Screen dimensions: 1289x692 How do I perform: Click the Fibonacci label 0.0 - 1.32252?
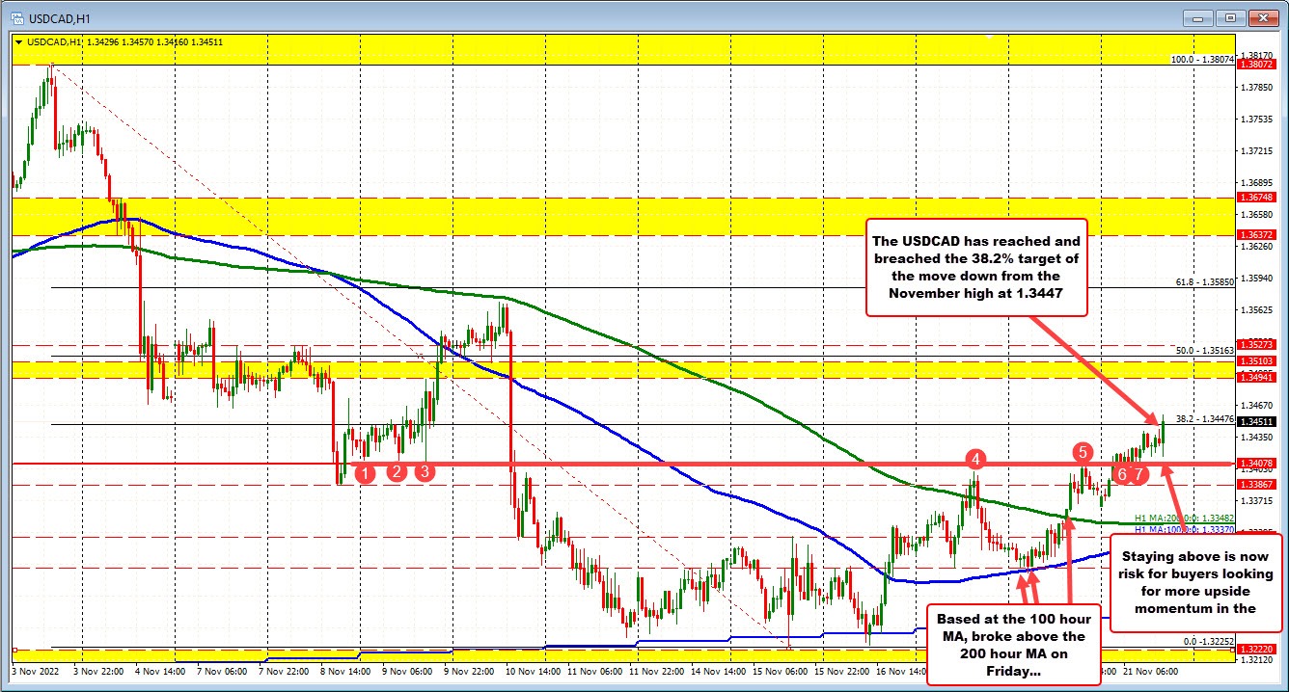point(1207,641)
